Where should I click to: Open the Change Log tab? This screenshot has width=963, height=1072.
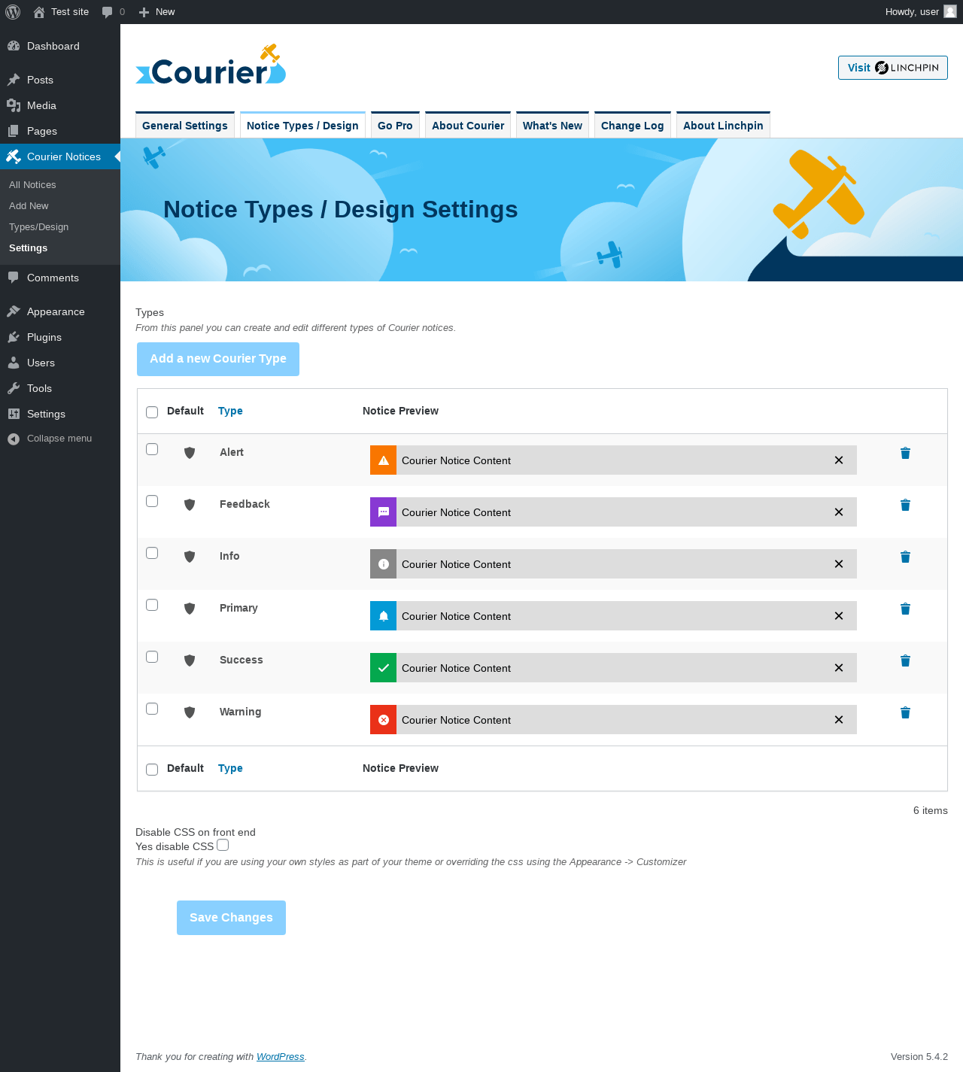(633, 126)
